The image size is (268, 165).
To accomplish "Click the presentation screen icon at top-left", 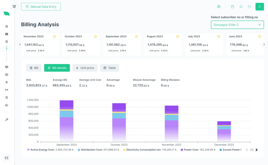I will click(14, 7).
